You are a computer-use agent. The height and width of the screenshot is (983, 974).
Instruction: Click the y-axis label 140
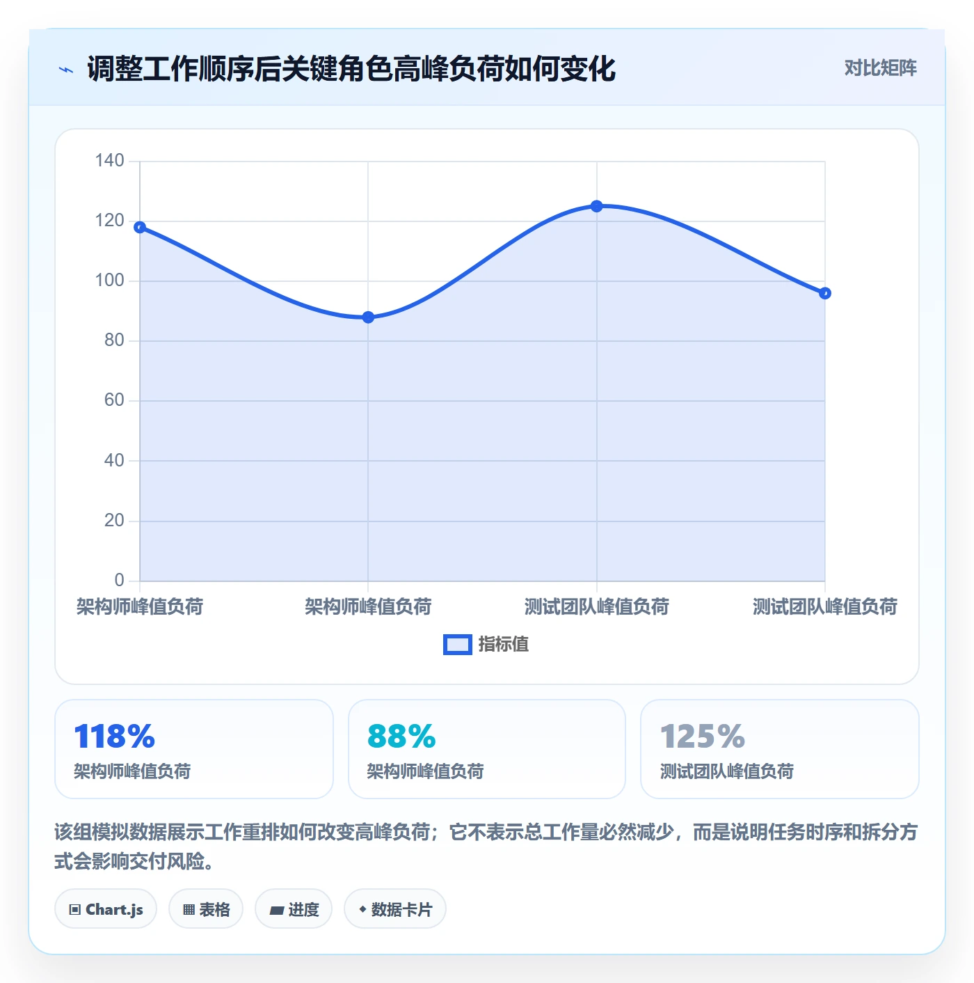pyautogui.click(x=109, y=161)
